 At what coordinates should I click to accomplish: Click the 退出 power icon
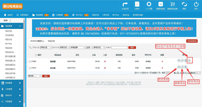click(x=196, y=4)
